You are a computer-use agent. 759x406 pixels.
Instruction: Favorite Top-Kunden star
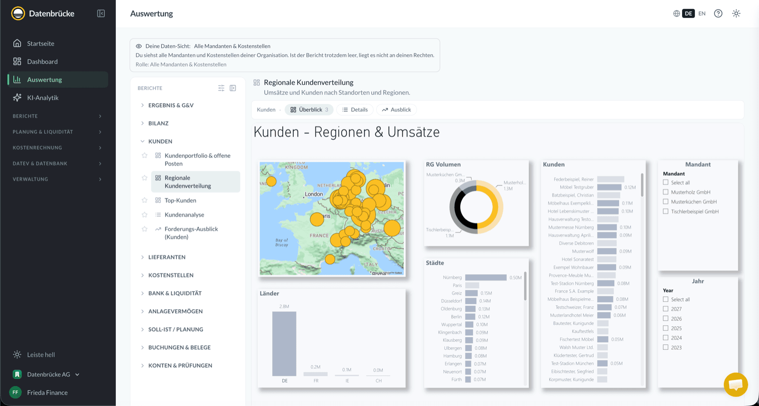point(145,200)
